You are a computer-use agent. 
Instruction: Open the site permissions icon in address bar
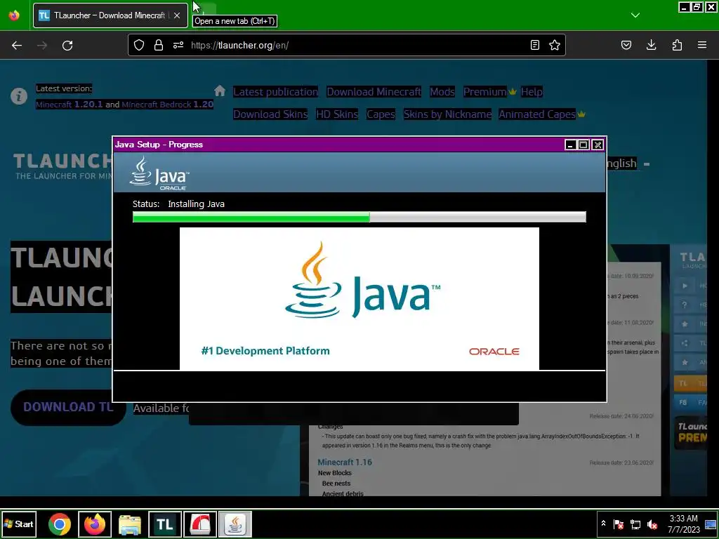click(178, 45)
